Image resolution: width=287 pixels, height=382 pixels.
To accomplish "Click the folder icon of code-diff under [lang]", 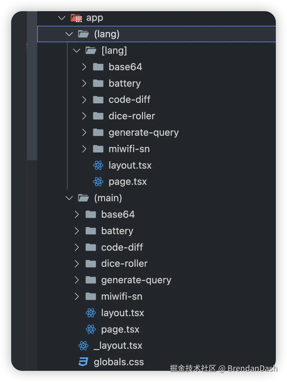I will pos(98,100).
